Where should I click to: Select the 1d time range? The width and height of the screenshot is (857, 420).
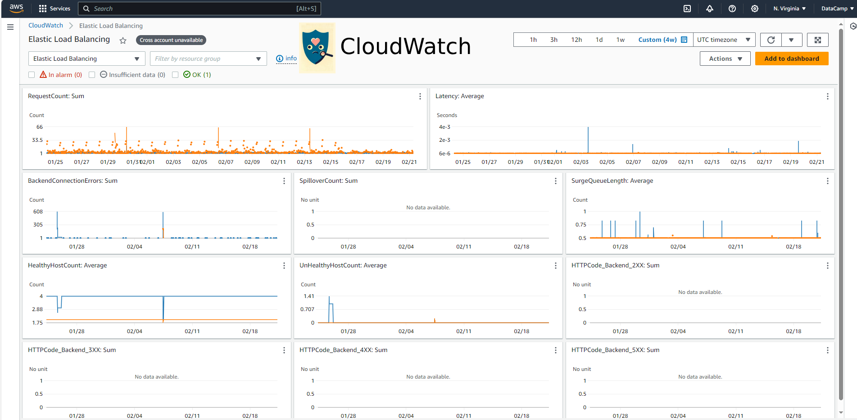click(599, 40)
